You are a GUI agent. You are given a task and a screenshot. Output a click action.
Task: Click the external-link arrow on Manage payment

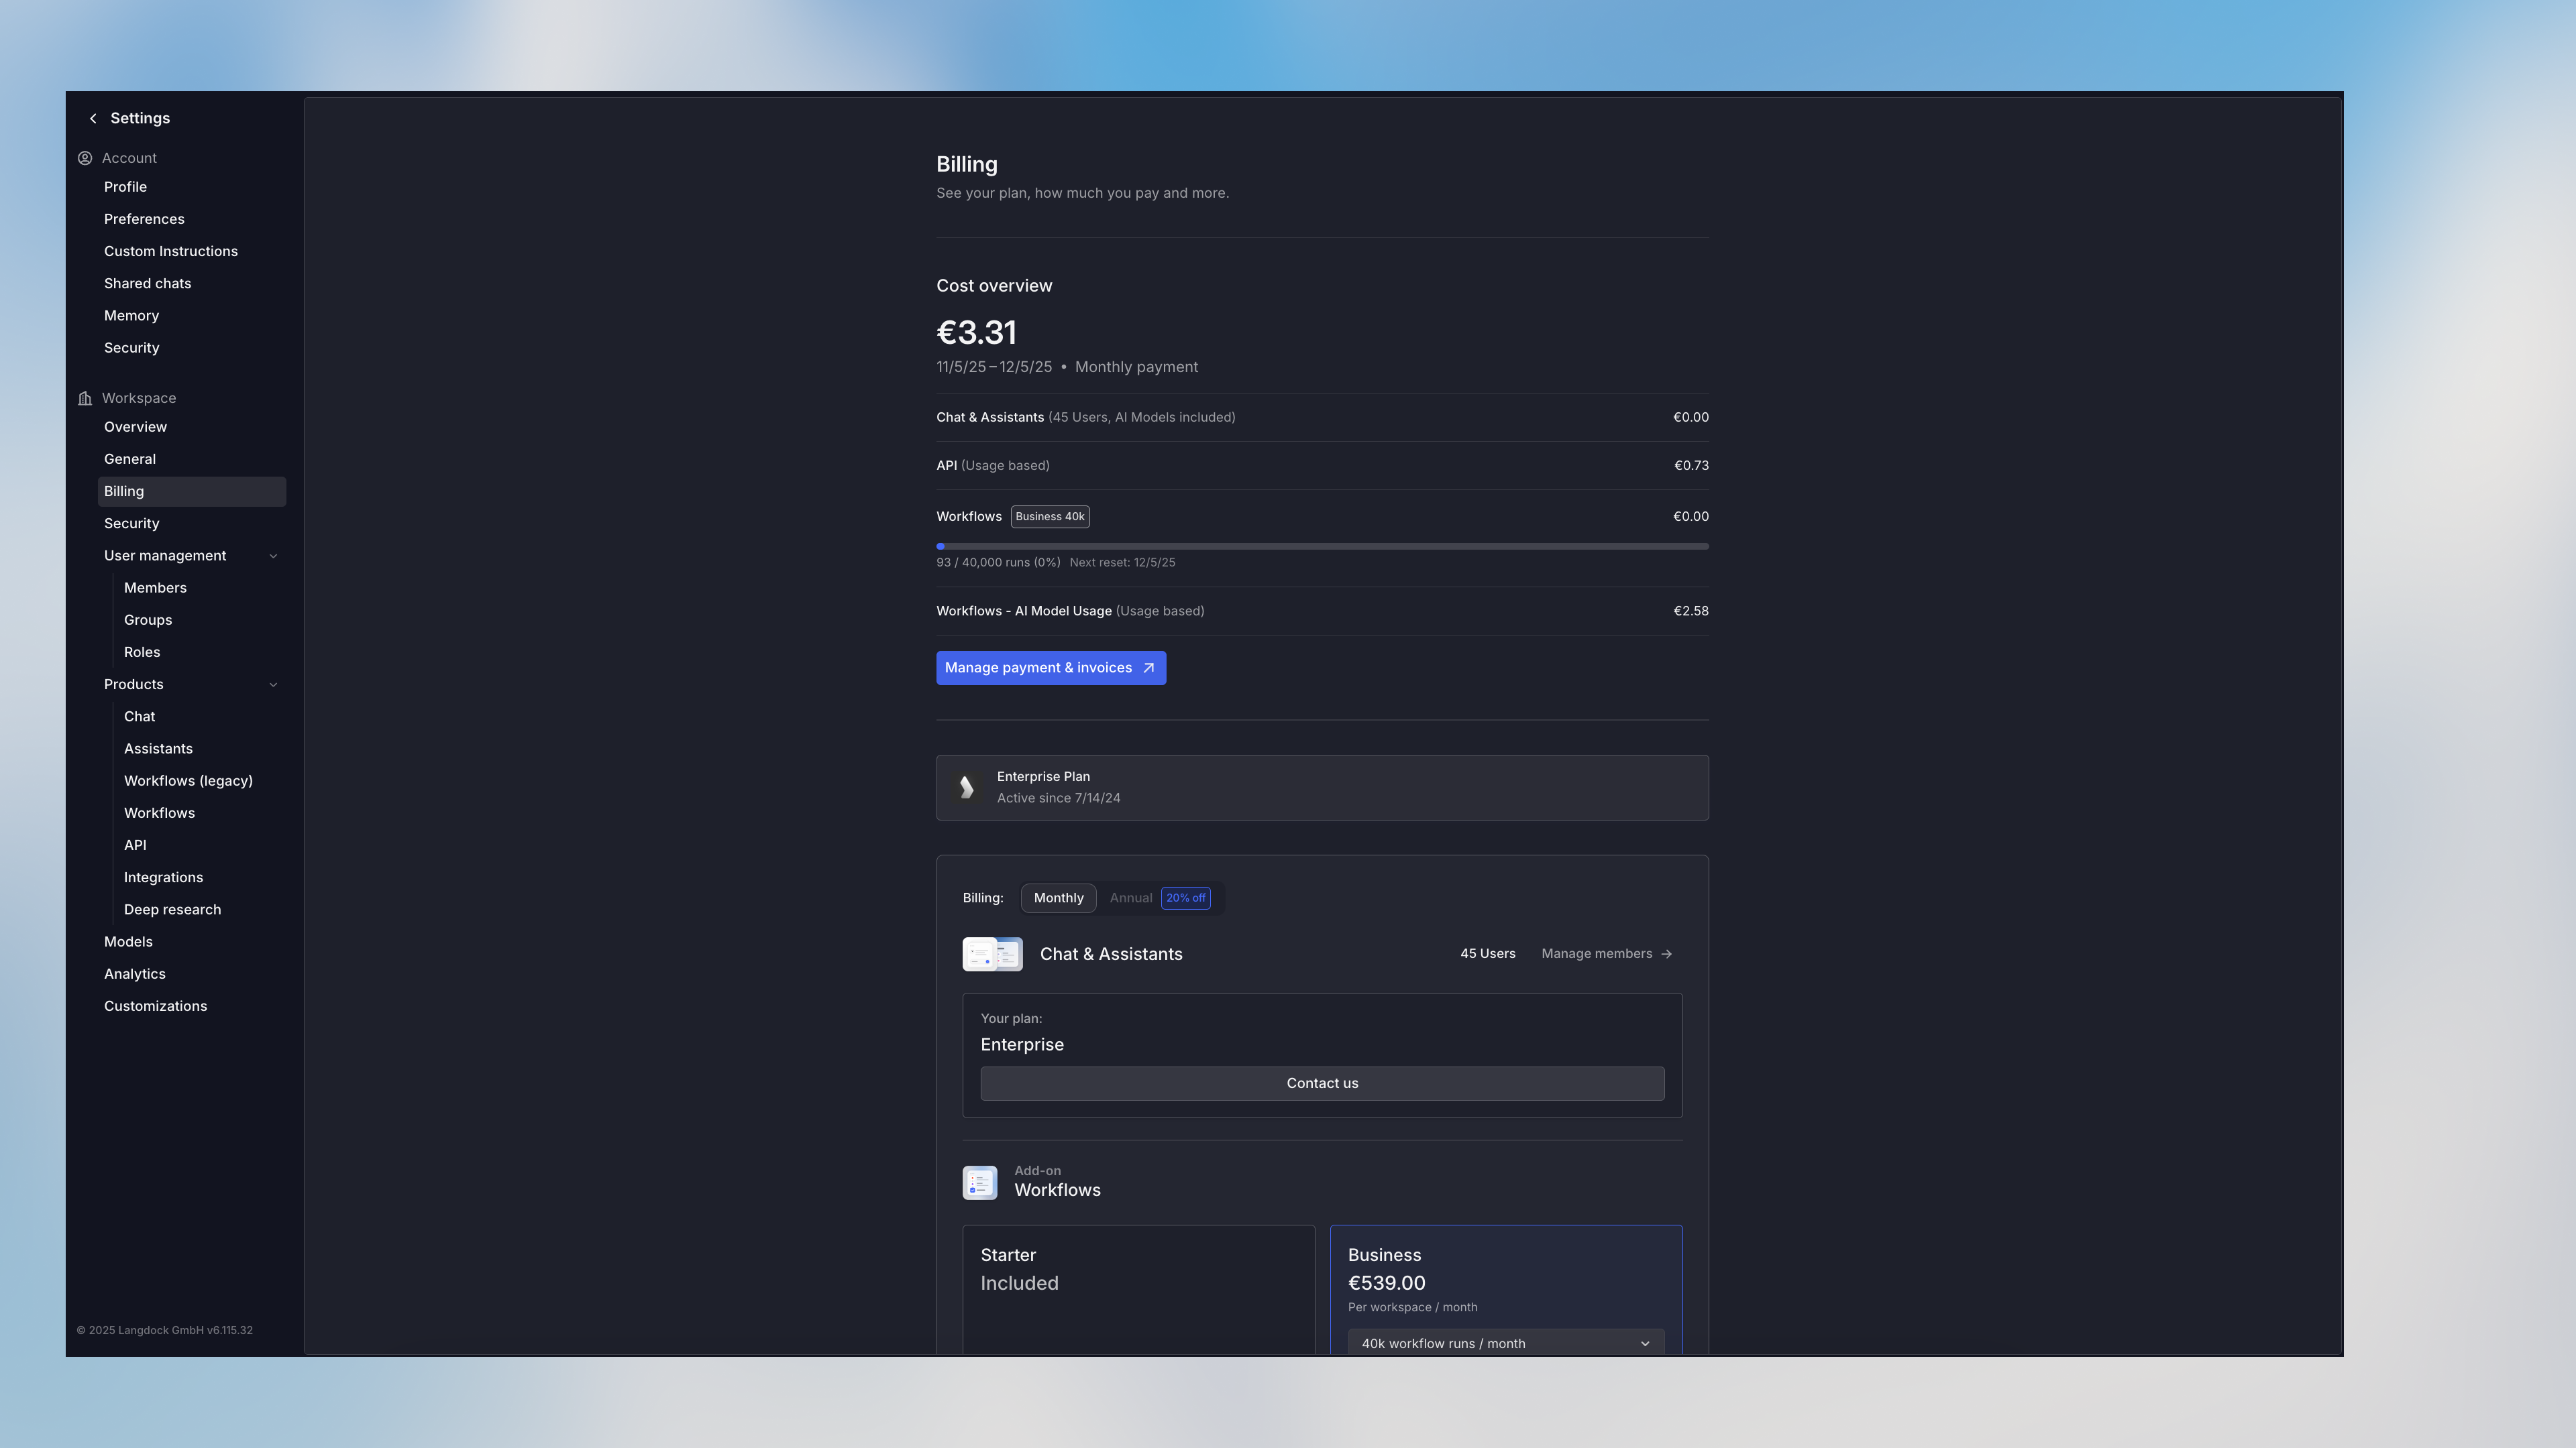click(x=1148, y=668)
